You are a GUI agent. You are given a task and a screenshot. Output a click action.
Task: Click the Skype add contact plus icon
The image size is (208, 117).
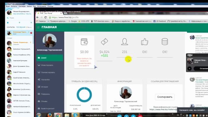tap(31, 23)
